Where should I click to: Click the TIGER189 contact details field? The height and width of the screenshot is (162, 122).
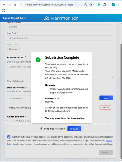[60, 27]
